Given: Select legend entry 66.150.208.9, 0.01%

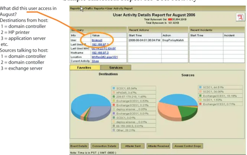Looking at the screenshot, I should click(x=134, y=126).
